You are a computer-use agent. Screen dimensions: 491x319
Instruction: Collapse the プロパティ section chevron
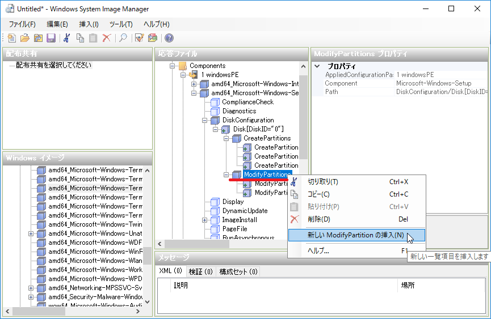[x=317, y=66]
